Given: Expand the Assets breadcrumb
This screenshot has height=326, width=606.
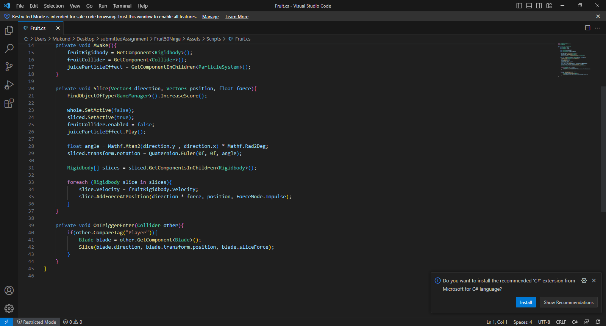Looking at the screenshot, I should [194, 39].
